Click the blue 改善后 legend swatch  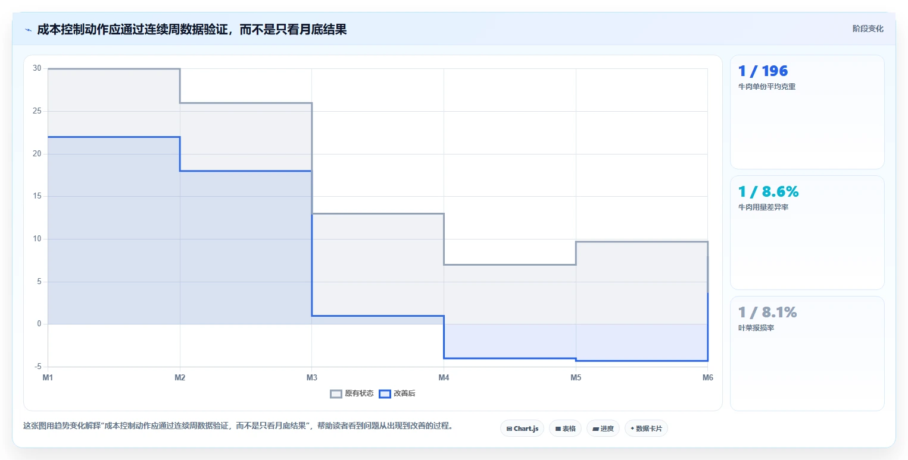click(x=385, y=393)
